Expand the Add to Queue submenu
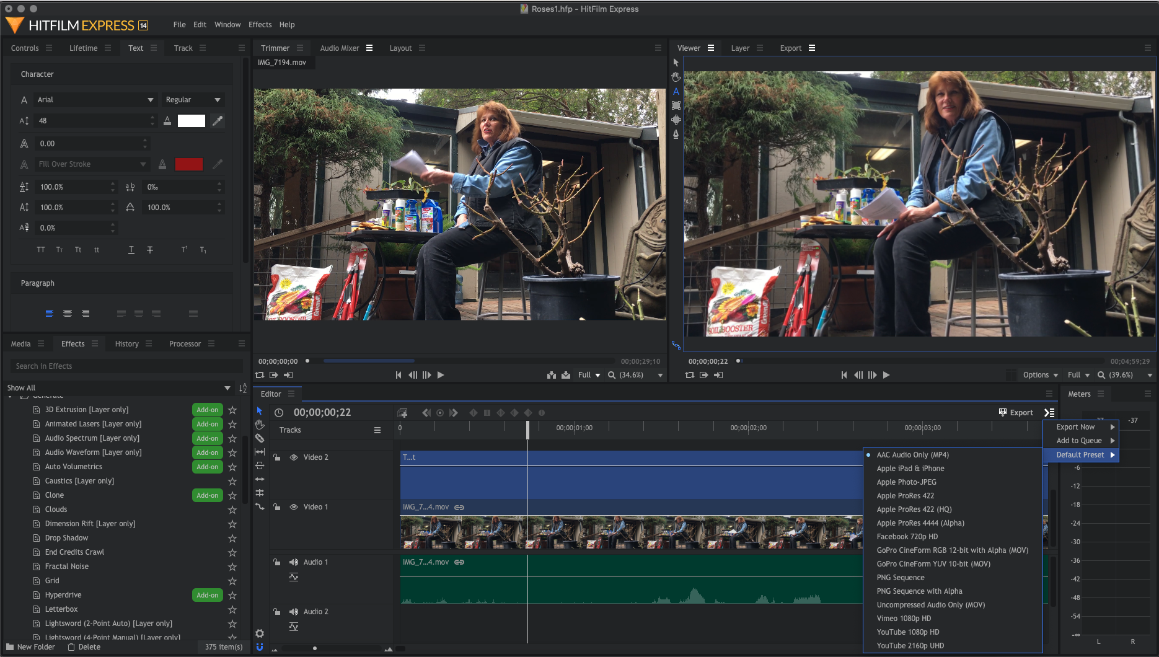The width and height of the screenshot is (1159, 657). click(1080, 441)
